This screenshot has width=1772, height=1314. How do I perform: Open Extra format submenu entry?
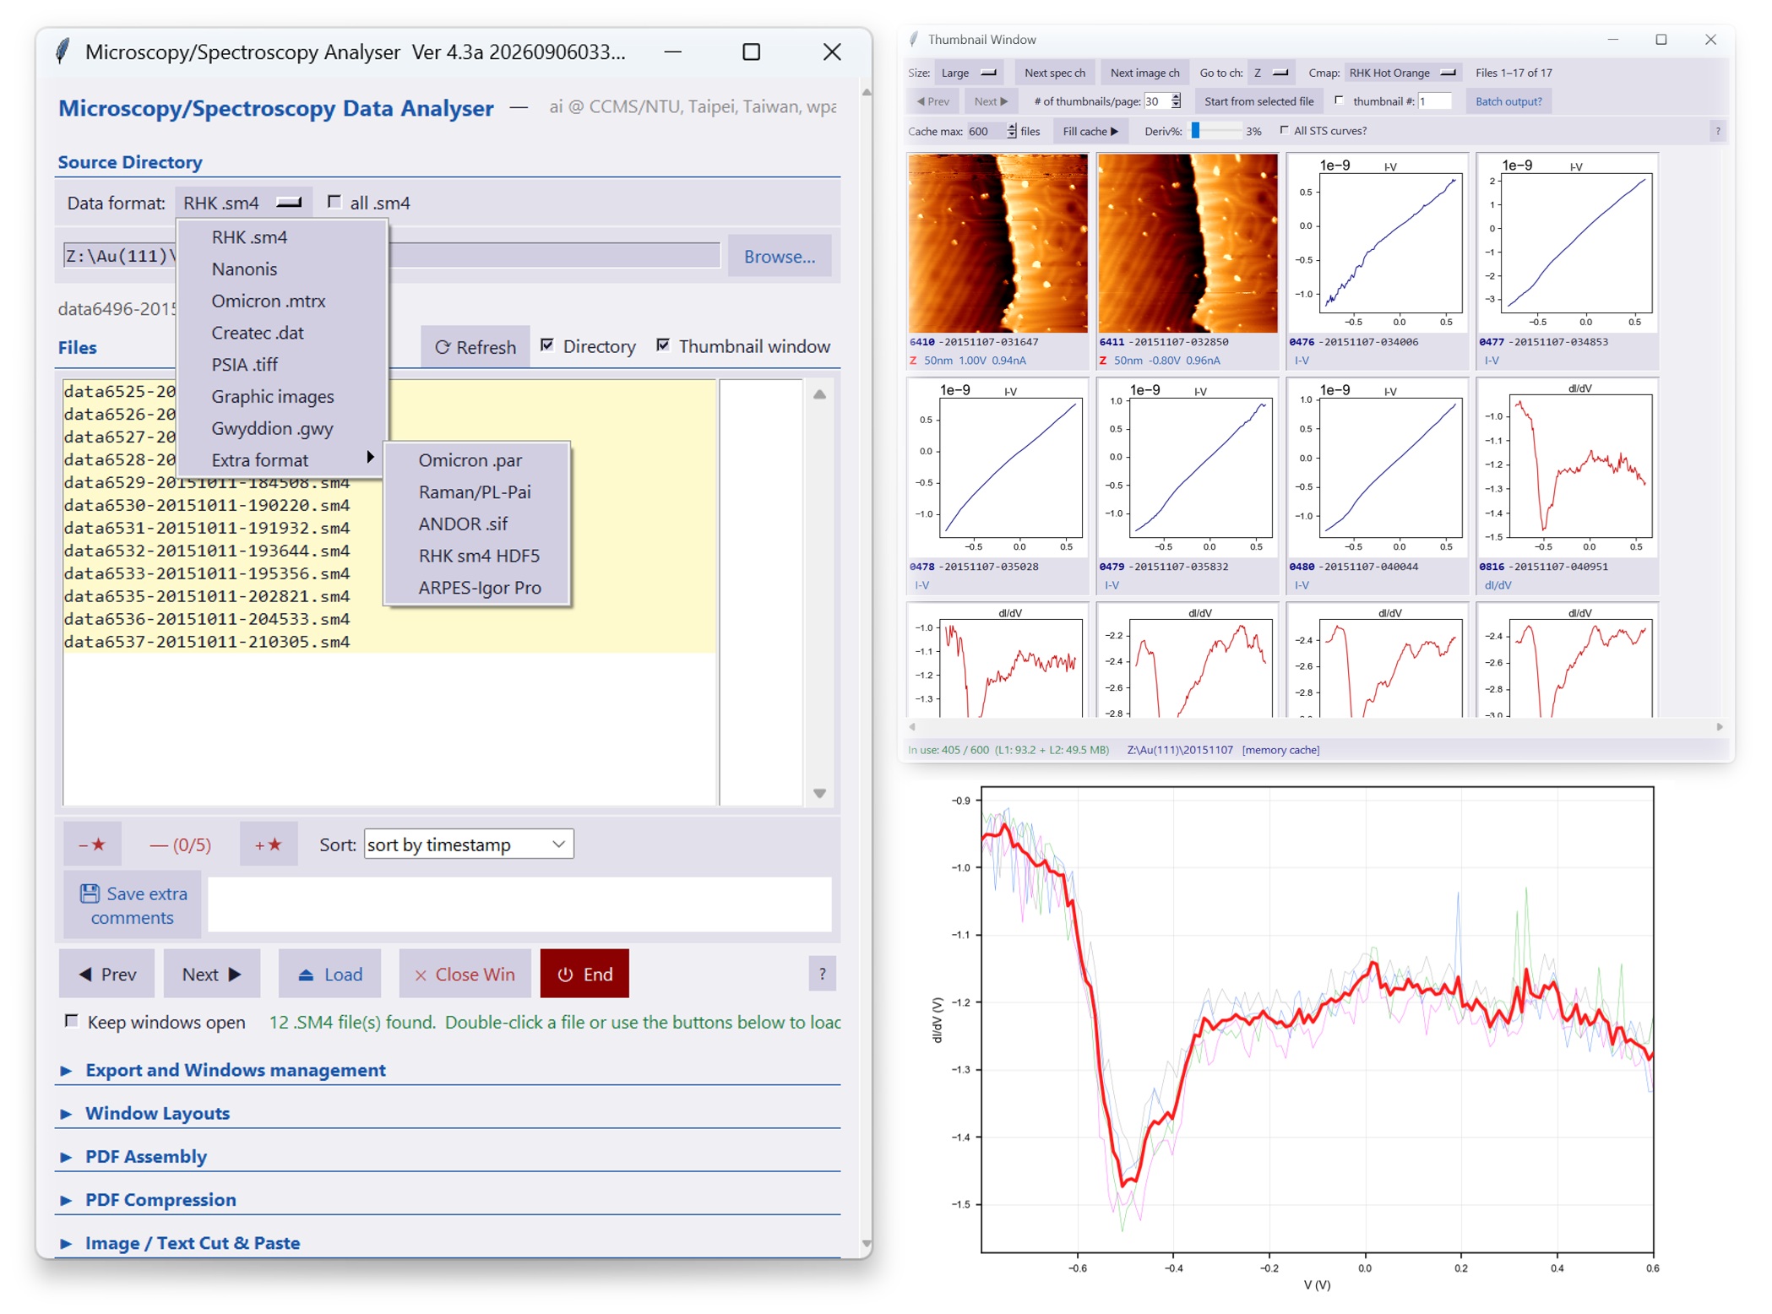point(282,460)
